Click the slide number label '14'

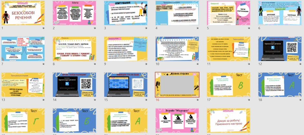click(54, 100)
